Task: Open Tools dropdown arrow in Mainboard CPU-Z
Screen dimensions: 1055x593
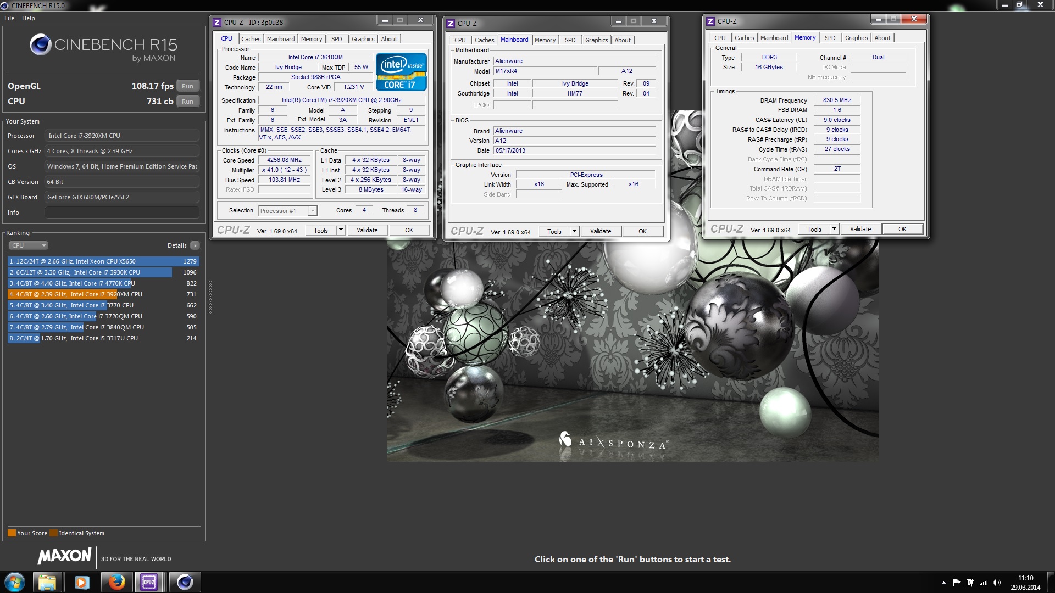Action: pos(574,232)
